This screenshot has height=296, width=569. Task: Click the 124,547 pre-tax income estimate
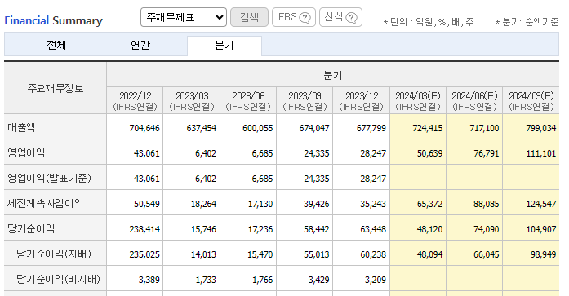541,204
